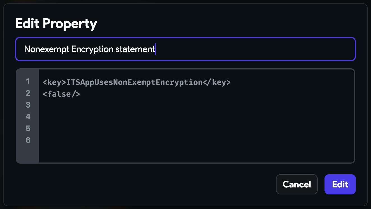
Task: Click the ITSAppUsesNonExemptEncryption key text
Action: [134, 82]
